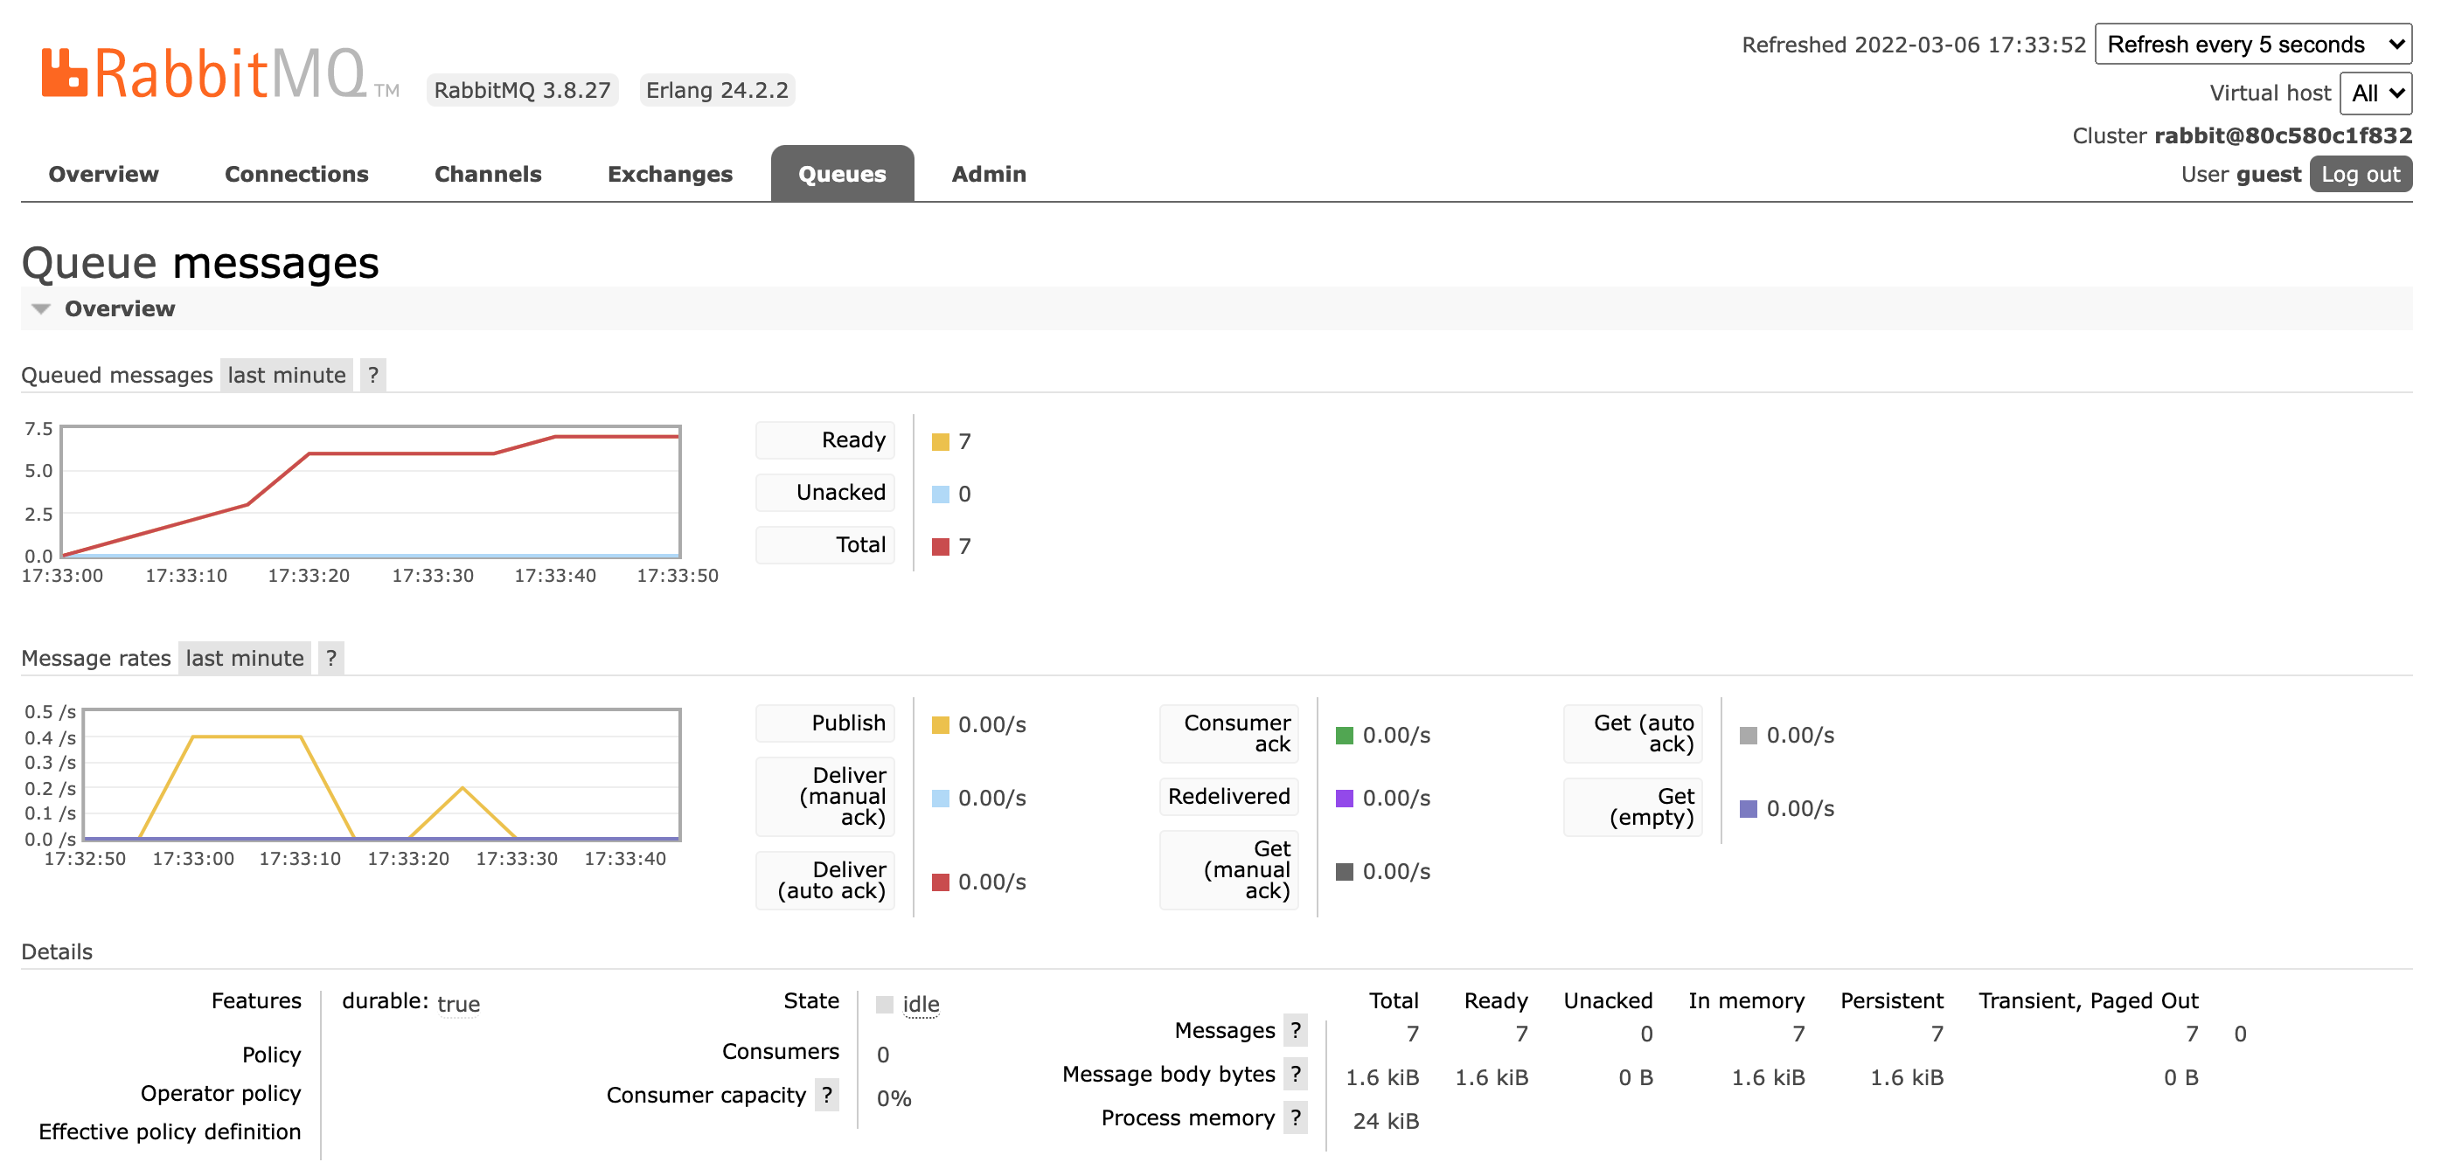
Task: Collapse the Overview section triangle
Action: point(41,309)
